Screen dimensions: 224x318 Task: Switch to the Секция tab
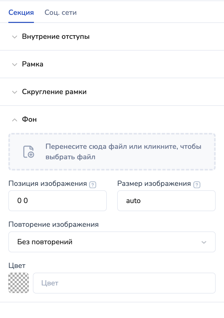[x=21, y=13]
